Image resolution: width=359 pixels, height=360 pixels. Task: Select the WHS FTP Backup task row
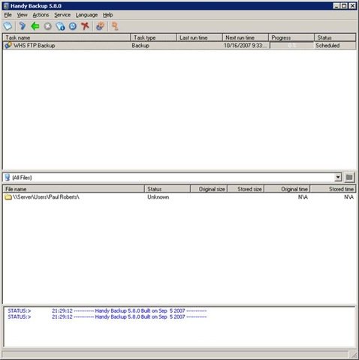tap(179, 46)
